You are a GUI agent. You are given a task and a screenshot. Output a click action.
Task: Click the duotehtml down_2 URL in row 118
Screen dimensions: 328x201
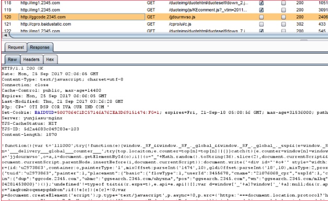coord(209,3)
